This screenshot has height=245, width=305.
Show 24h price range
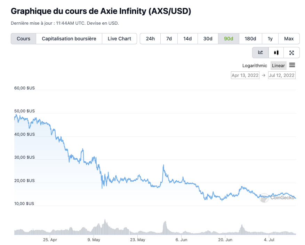pyautogui.click(x=150, y=39)
